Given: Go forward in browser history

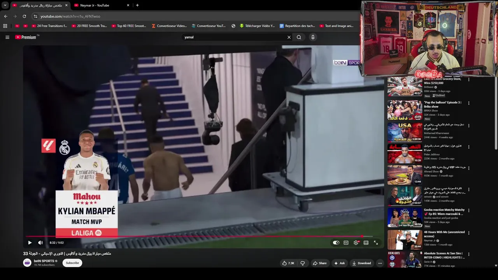Looking at the screenshot, I should [15, 16].
